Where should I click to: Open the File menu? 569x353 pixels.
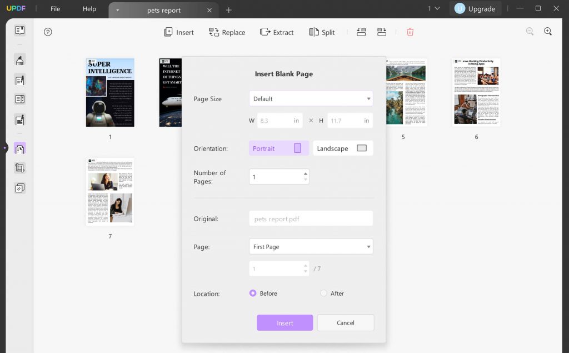click(55, 9)
